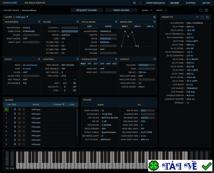Click the save icon in the Insert FX header
Image resolution: width=214 pixels, height=173 pixels.
point(208,17)
